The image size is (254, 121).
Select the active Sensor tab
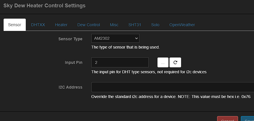(x=15, y=25)
